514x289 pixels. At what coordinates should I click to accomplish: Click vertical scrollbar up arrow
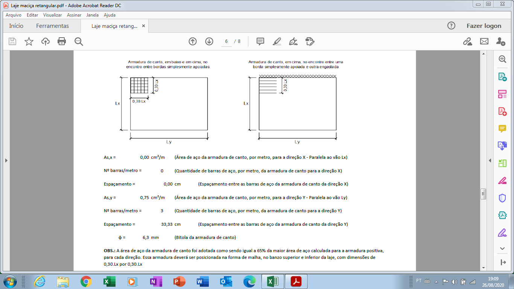(484, 54)
